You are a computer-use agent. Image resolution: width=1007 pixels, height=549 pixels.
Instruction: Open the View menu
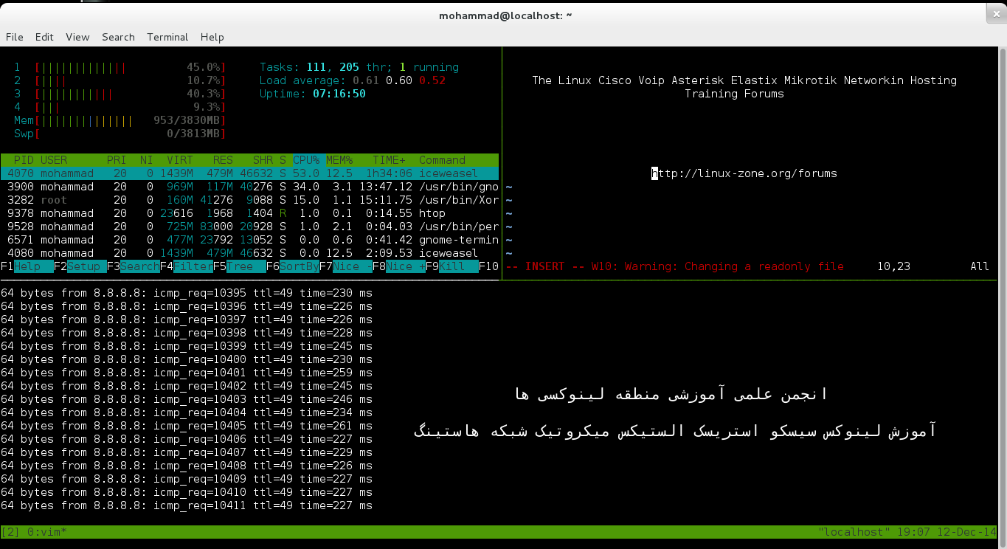click(77, 37)
